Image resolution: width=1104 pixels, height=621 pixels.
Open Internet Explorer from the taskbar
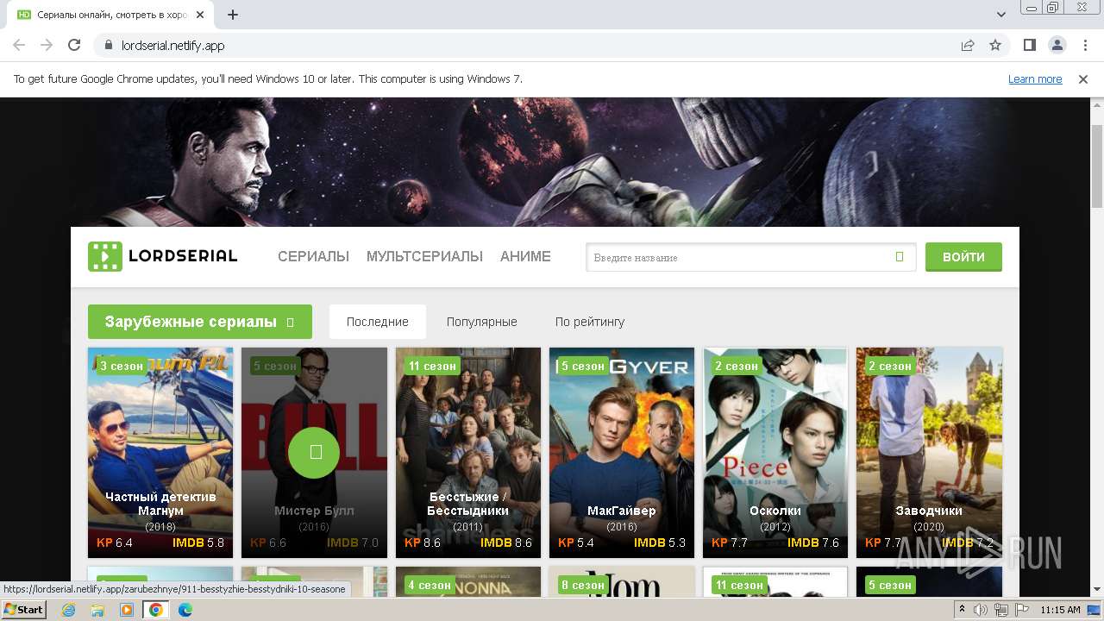click(69, 610)
